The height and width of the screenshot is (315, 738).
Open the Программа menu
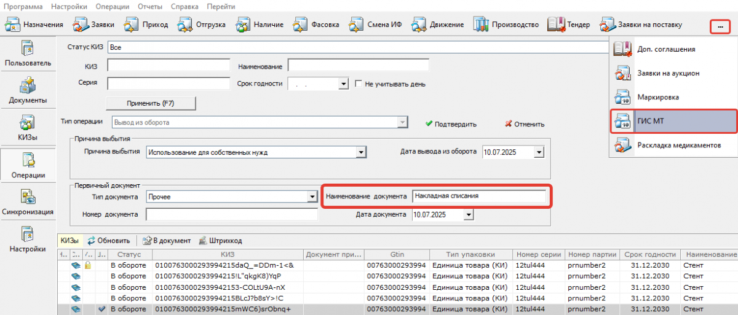[x=23, y=6]
